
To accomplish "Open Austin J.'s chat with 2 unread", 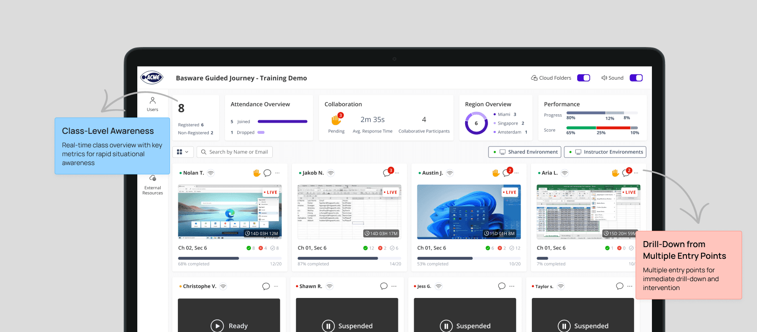I will coord(507,173).
